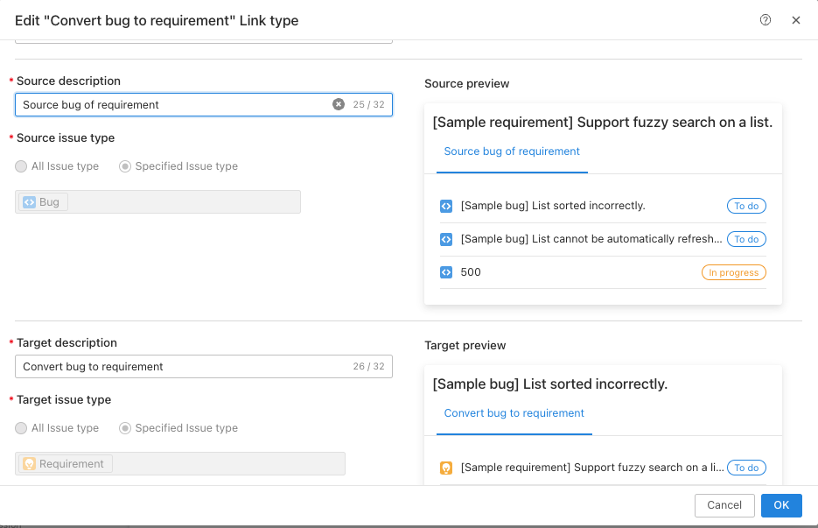Click bug icon beside 'List cannot be automatically refresh'
The image size is (818, 528).
pos(446,239)
